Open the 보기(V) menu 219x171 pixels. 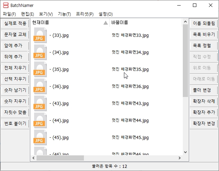tap(46, 14)
